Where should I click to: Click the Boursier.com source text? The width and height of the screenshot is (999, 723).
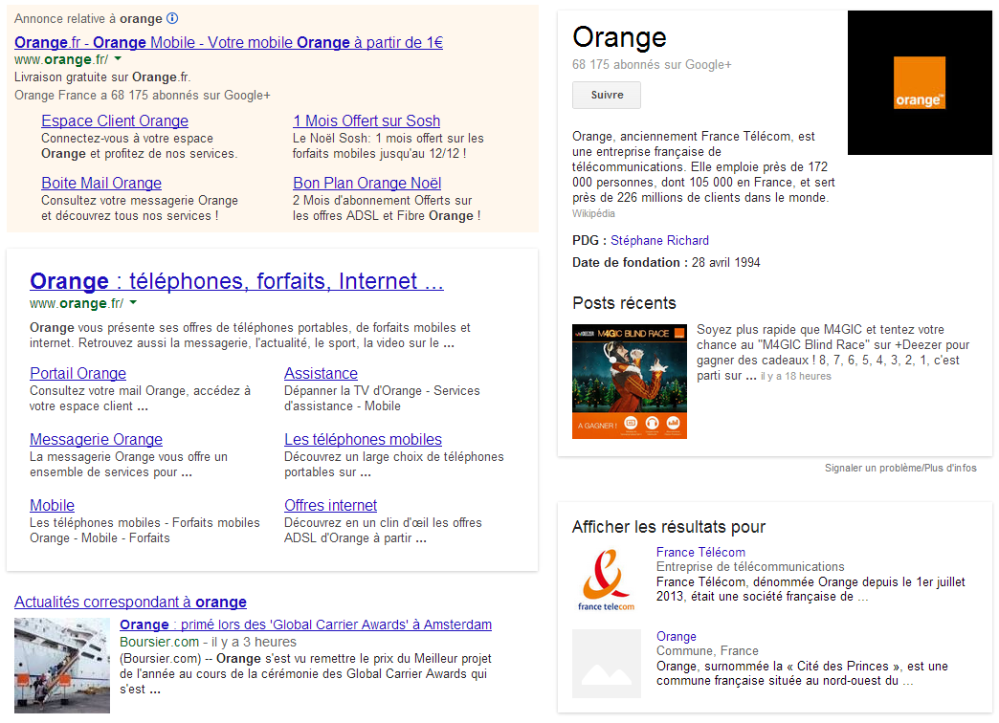pyautogui.click(x=159, y=642)
